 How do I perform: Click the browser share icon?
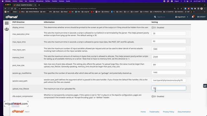[178, 9]
